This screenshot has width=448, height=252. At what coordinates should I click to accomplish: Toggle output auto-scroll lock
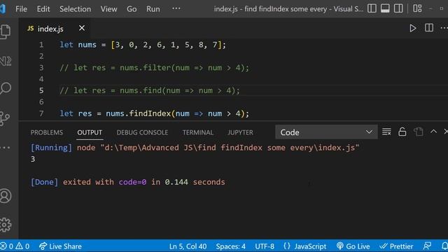[x=402, y=132]
